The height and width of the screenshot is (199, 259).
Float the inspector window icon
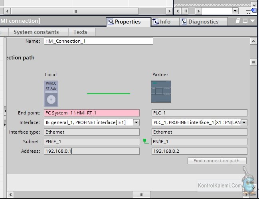click(x=238, y=21)
